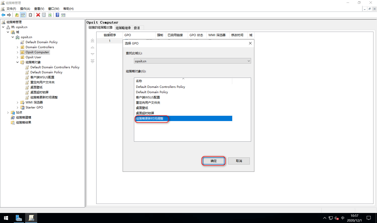Collapse the 组策略对象 node

coord(17,62)
